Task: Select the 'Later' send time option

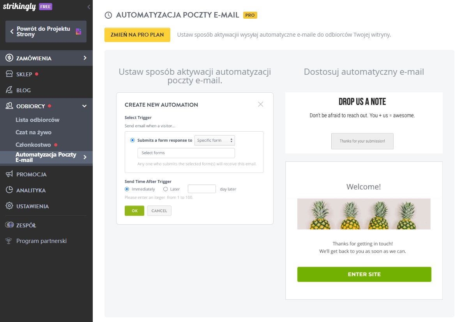Action: (x=165, y=189)
